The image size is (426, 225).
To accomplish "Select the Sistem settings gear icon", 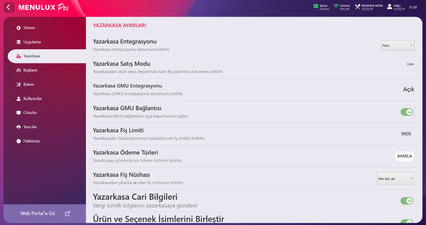I will (x=18, y=27).
